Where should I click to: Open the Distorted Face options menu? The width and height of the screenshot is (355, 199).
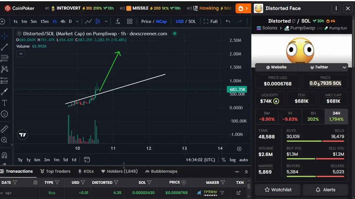(336, 8)
